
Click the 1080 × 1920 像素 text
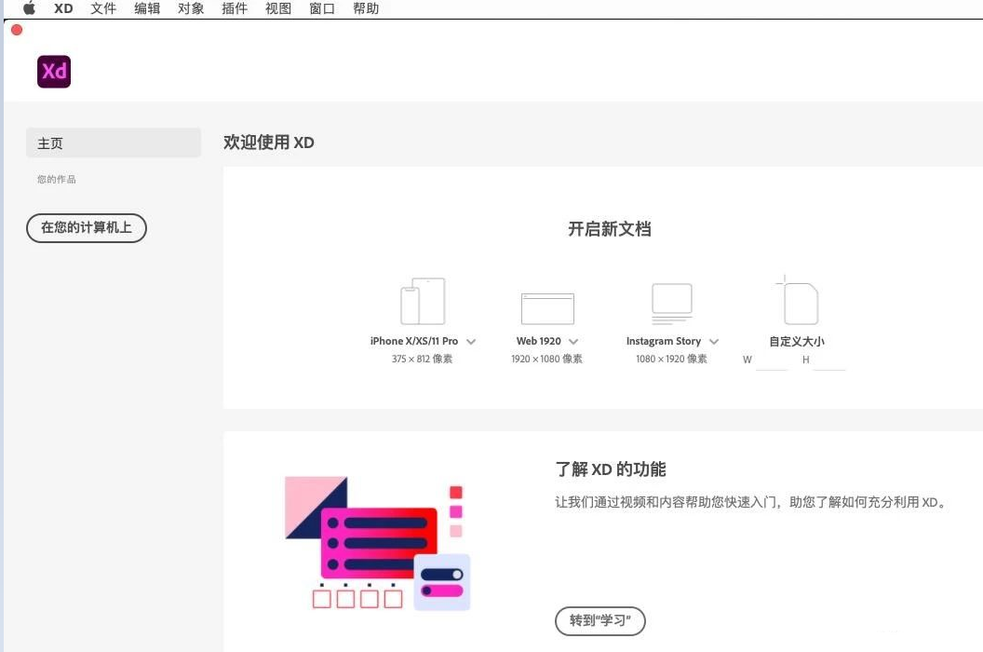pos(671,359)
